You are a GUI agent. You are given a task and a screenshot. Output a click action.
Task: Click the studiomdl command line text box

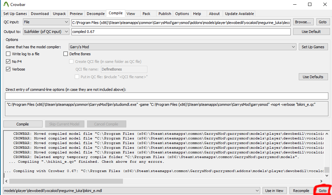click(x=166, y=108)
